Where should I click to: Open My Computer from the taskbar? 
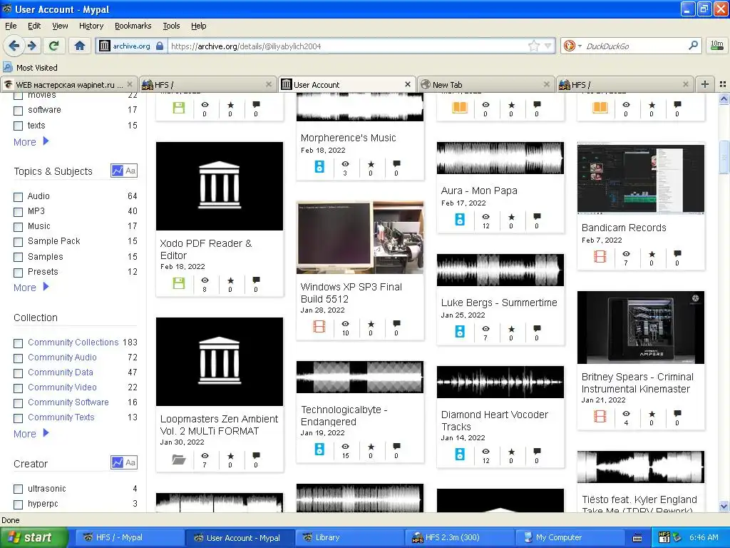570,537
